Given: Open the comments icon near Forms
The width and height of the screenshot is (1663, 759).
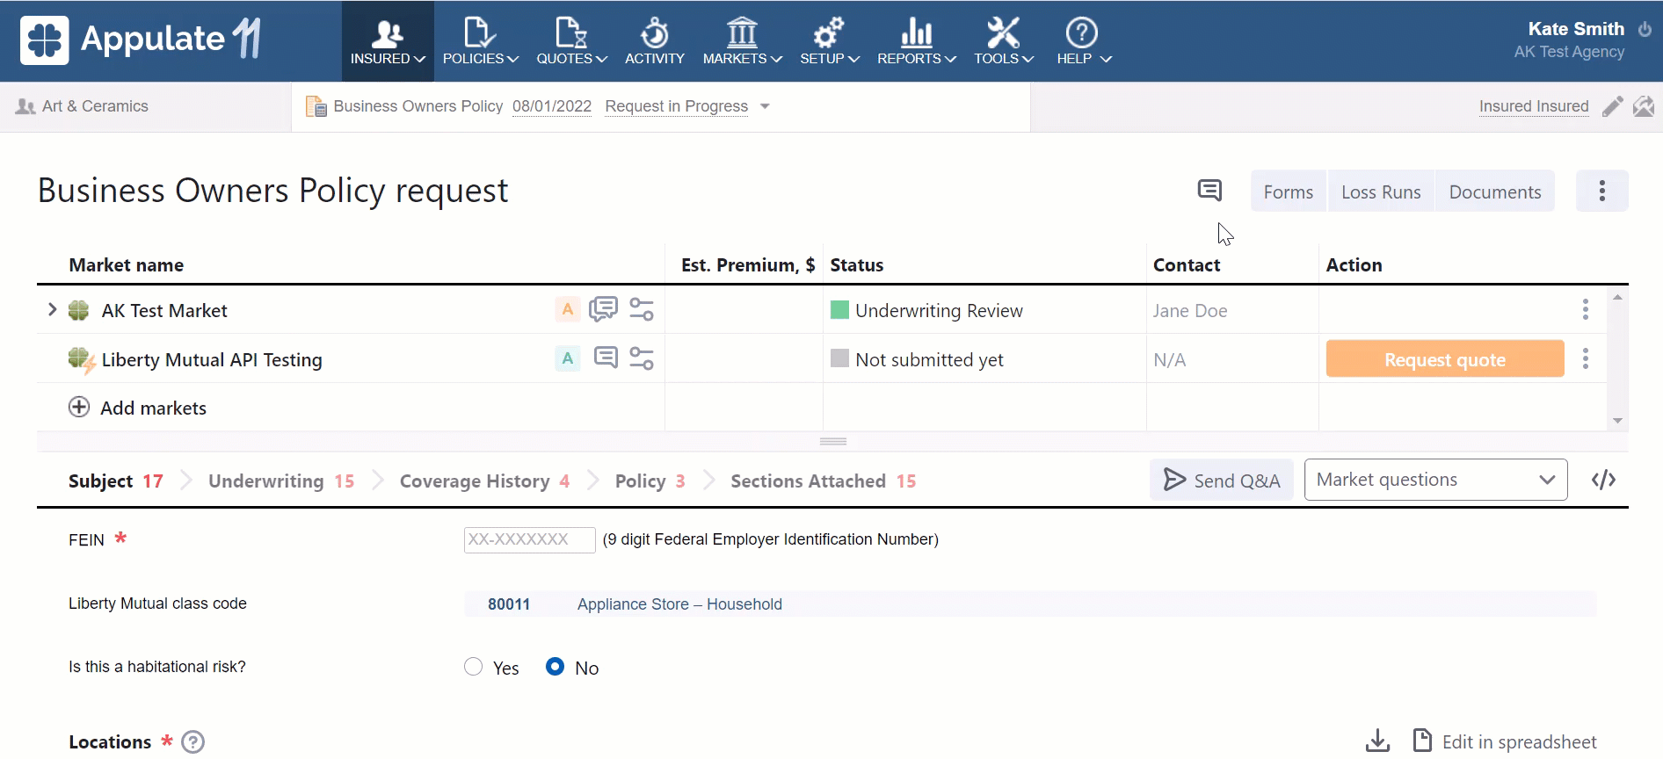Looking at the screenshot, I should pos(1209,191).
